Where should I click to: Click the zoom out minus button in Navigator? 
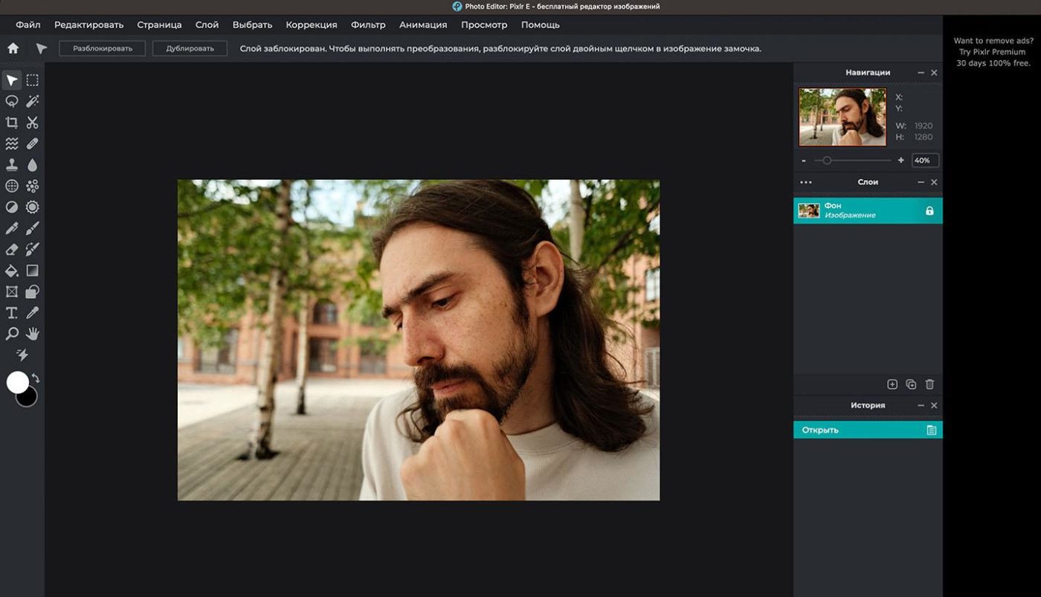point(804,161)
